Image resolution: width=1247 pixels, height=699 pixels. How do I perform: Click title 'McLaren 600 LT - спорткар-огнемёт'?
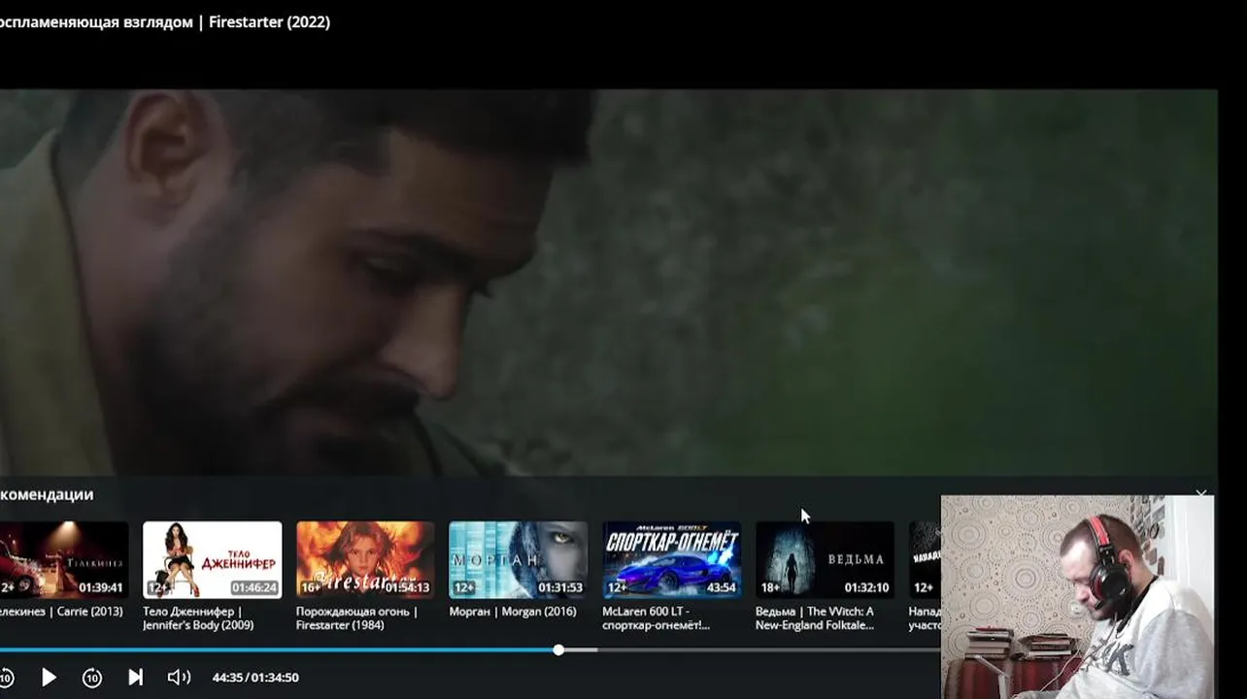coord(657,618)
